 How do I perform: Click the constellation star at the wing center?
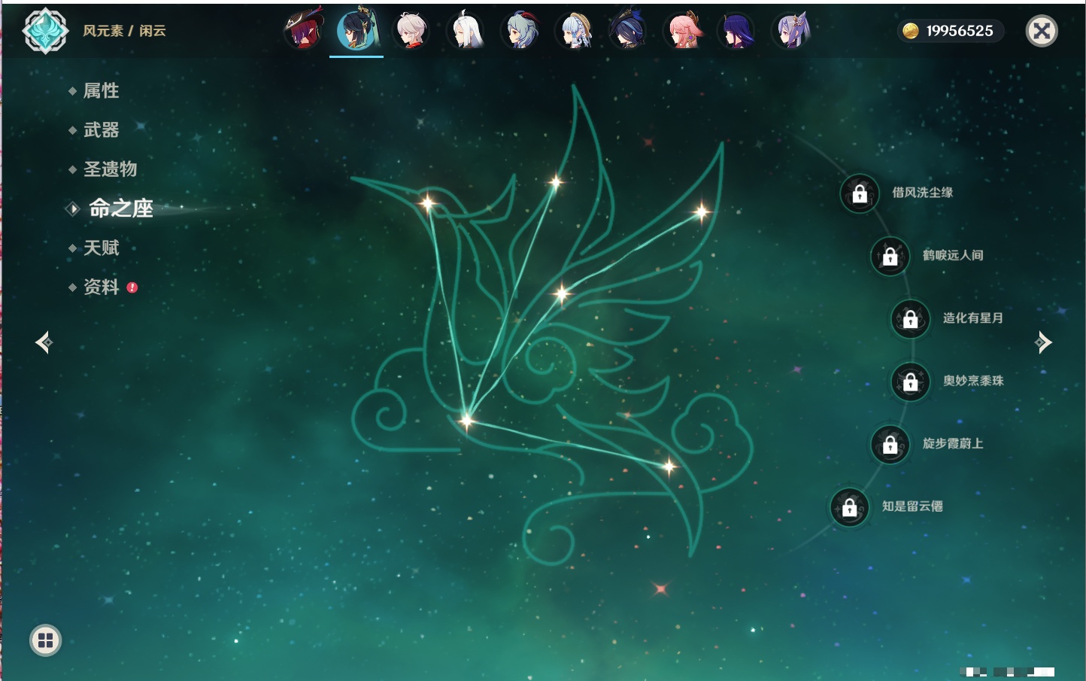562,293
